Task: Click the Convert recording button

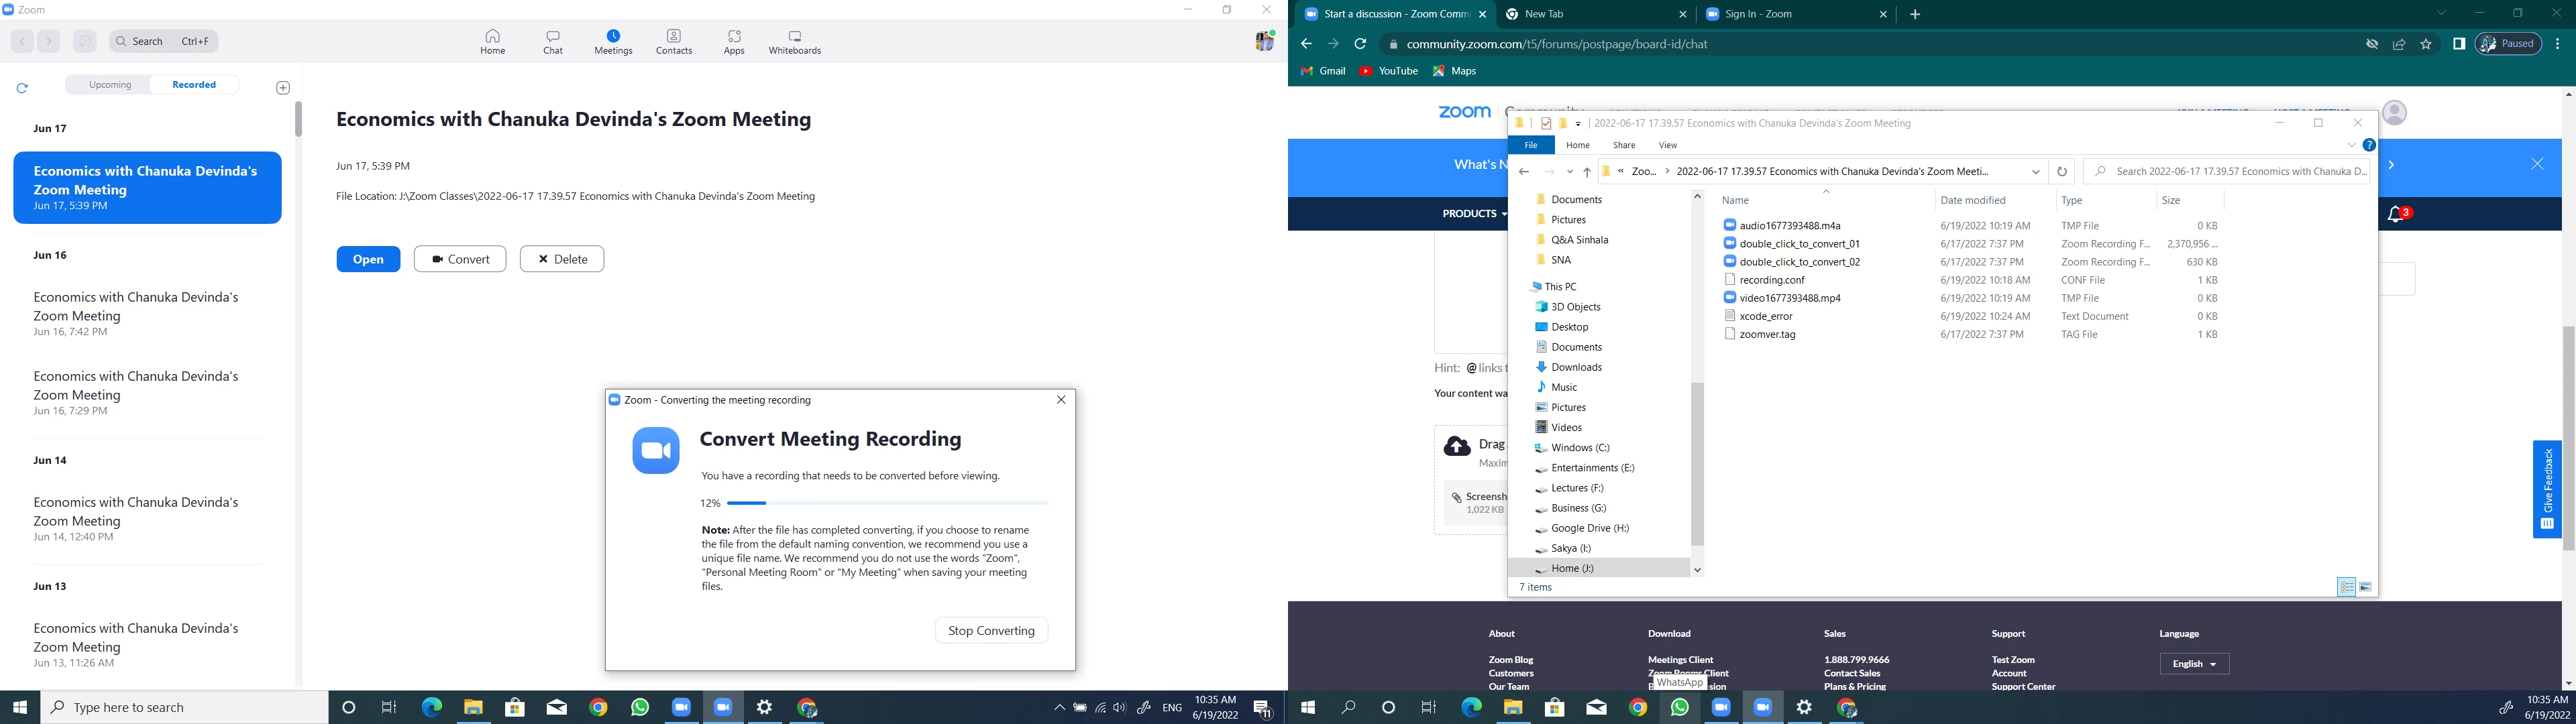Action: tap(460, 259)
